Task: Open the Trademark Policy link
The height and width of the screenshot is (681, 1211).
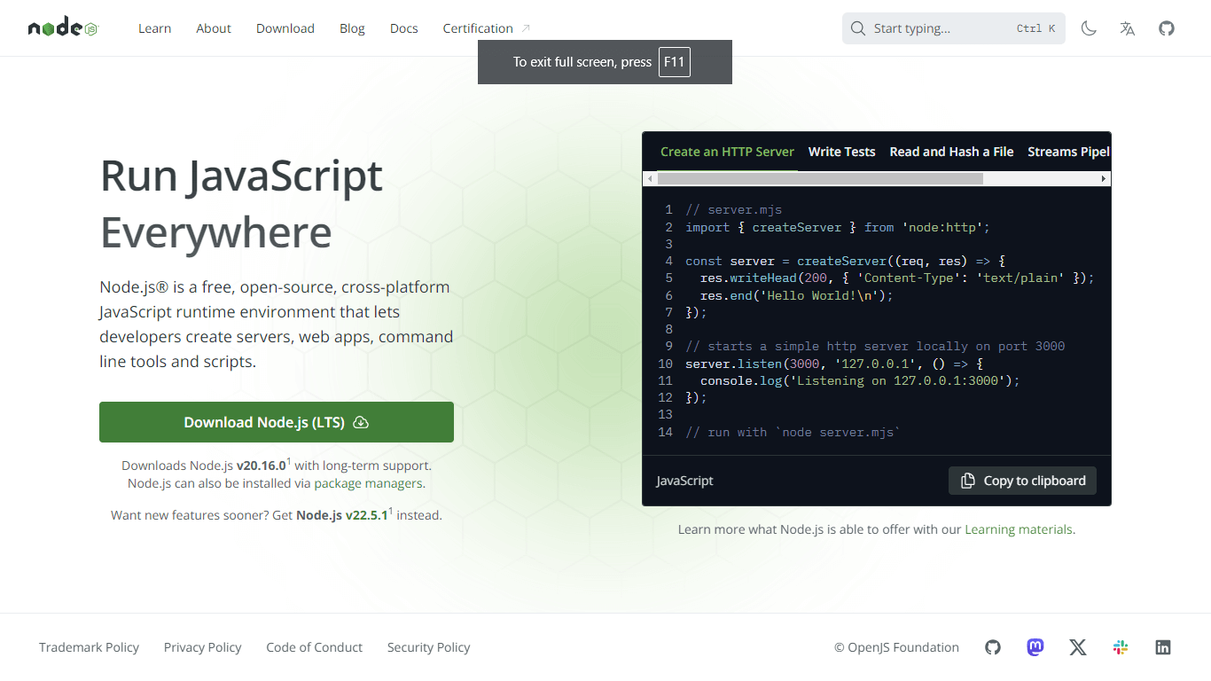Action: (x=89, y=647)
